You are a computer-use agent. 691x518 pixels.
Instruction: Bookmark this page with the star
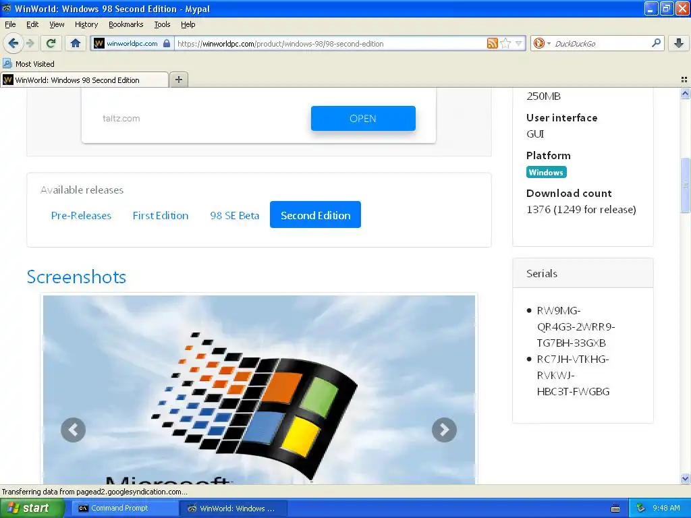506,43
